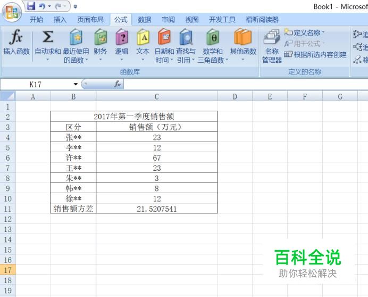The image size is (368, 297).
Task: Switch to the 插入 ribbon tab
Action: pyautogui.click(x=60, y=20)
